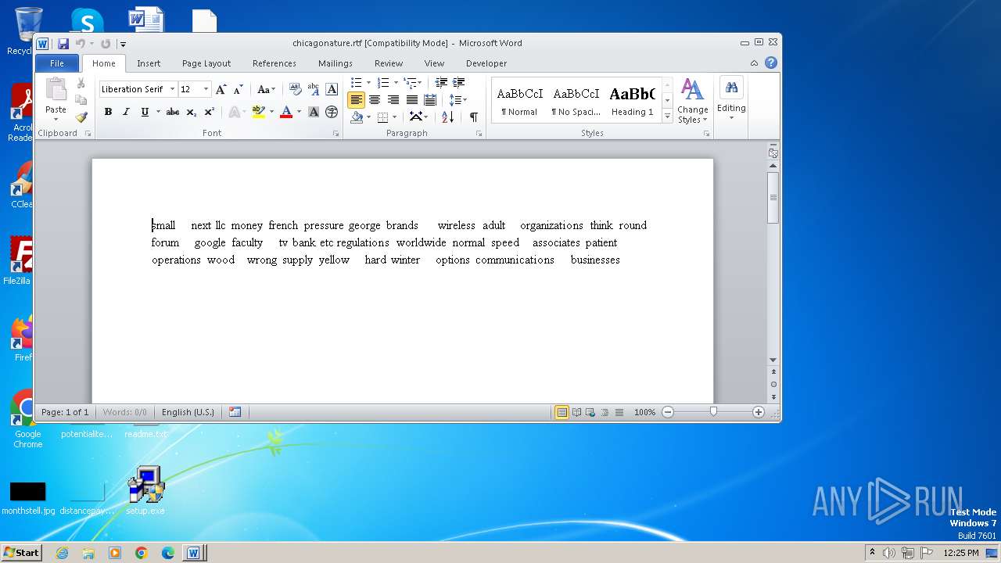Screen dimensions: 1001x563
Task: Click the vertical scrollbar thumb
Action: pos(773,198)
